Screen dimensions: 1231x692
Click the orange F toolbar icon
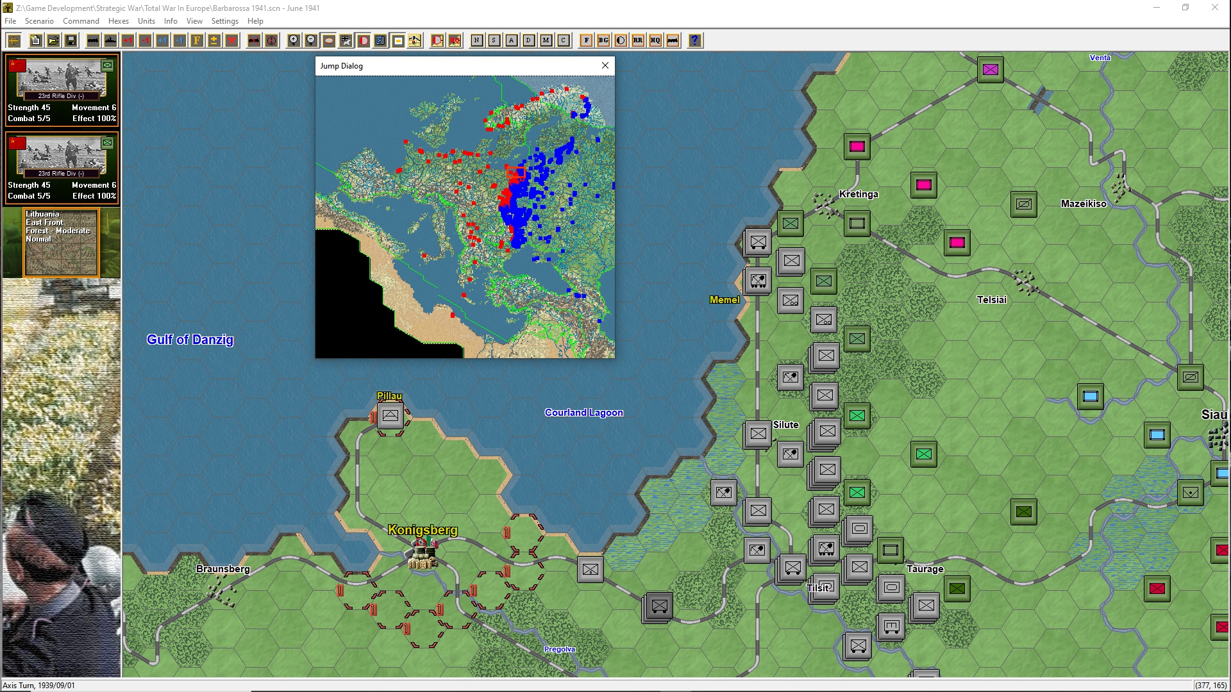click(x=197, y=40)
